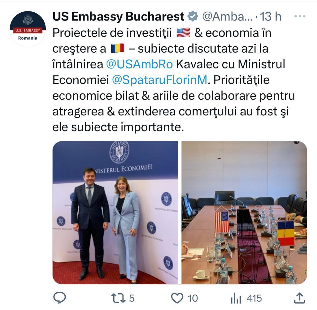
Task: Click the view count 415
Action: (x=254, y=298)
